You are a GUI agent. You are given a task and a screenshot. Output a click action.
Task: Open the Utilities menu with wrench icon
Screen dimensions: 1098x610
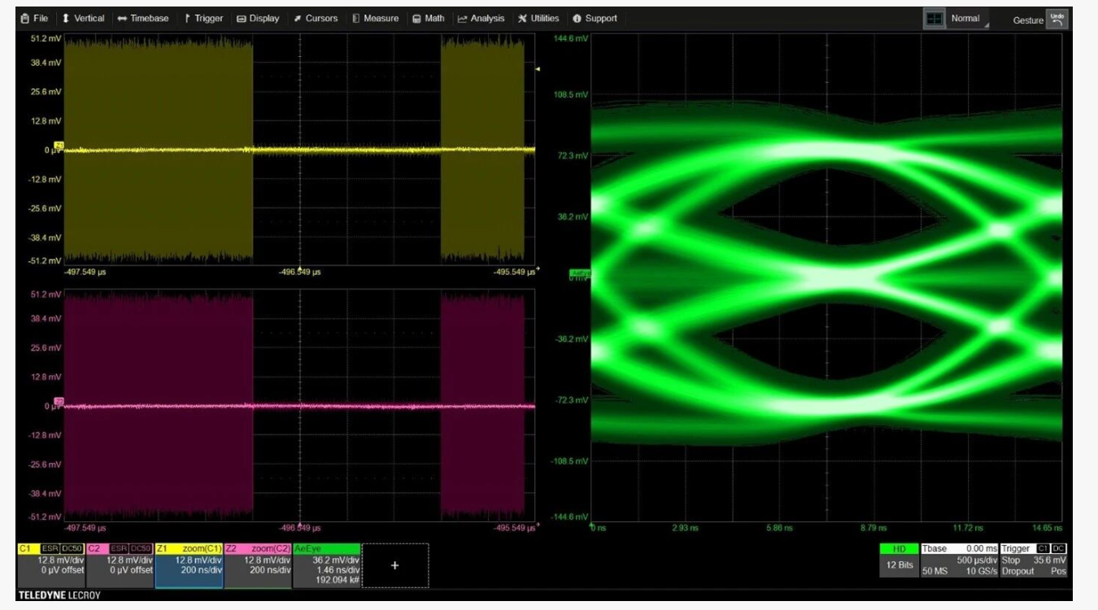tap(538, 18)
